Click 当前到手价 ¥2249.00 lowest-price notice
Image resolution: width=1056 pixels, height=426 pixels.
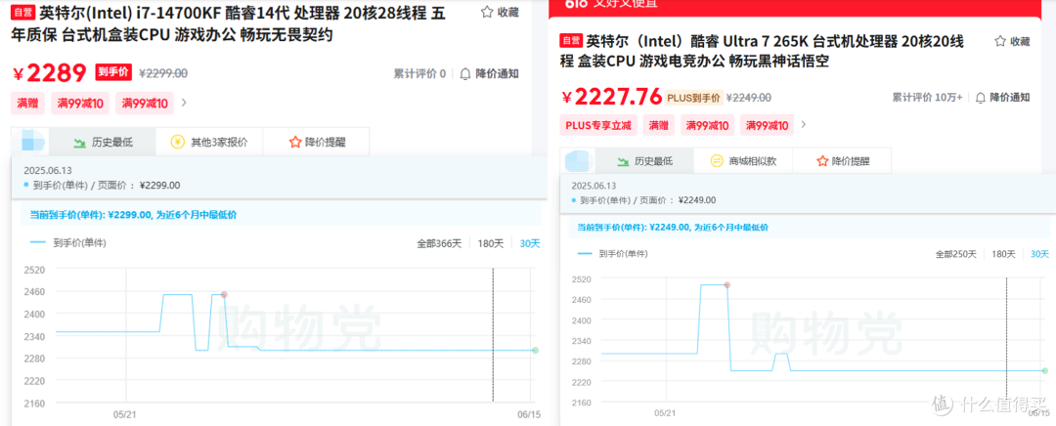click(x=673, y=228)
